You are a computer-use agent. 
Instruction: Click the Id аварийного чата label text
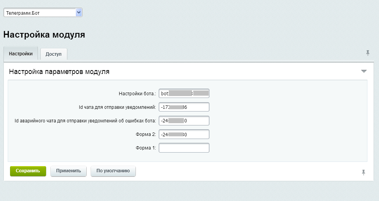[x=85, y=121]
